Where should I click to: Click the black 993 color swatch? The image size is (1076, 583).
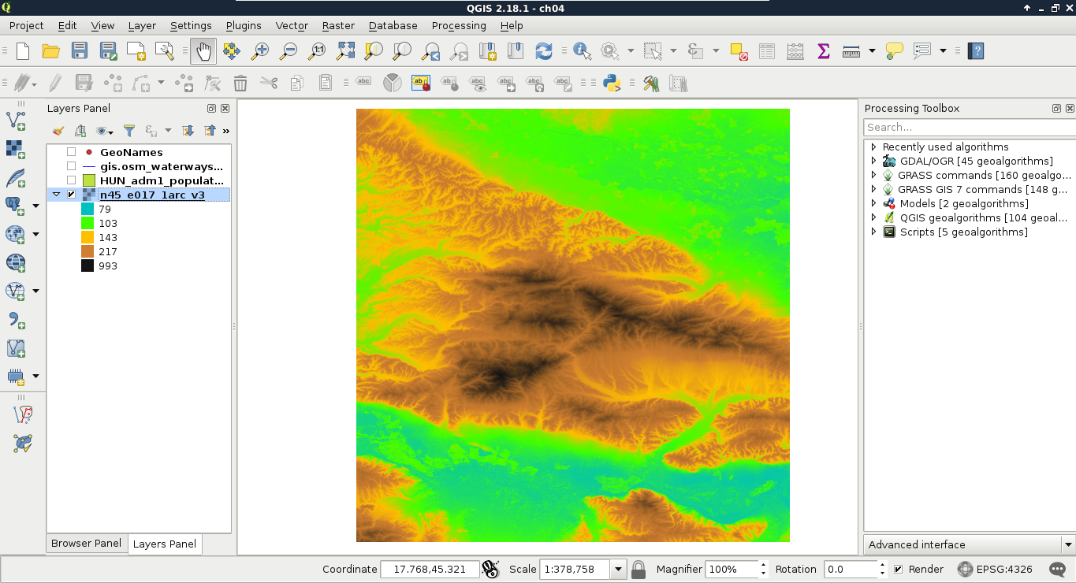coord(87,266)
